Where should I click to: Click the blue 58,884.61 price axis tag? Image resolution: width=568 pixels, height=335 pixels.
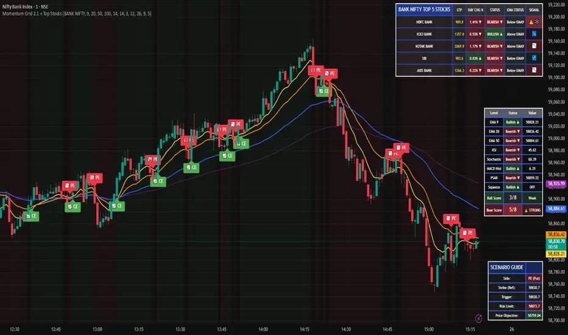[x=556, y=208]
